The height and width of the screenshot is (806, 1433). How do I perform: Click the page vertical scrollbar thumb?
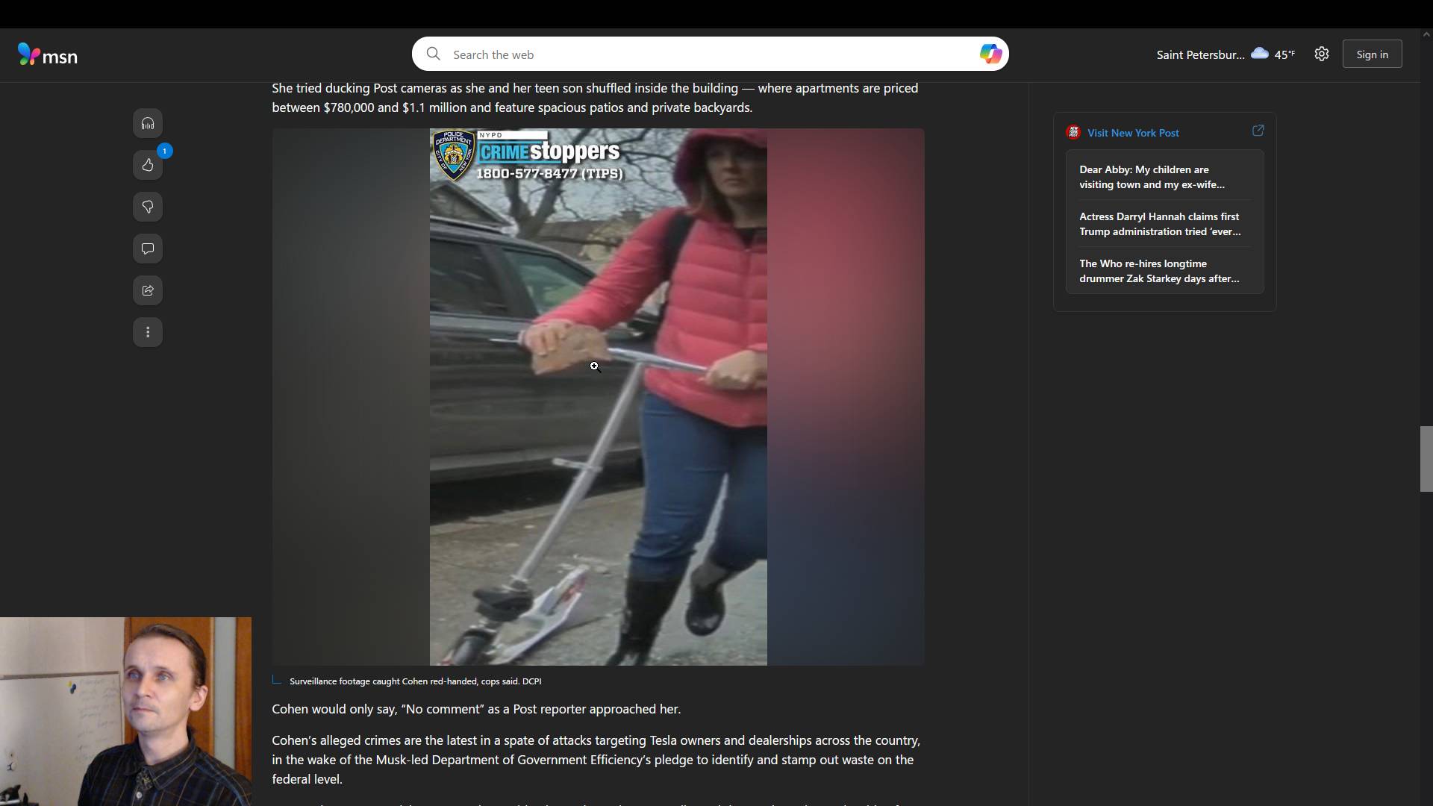click(1426, 458)
